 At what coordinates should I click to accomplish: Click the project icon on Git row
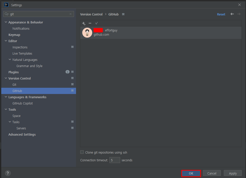(72, 84)
